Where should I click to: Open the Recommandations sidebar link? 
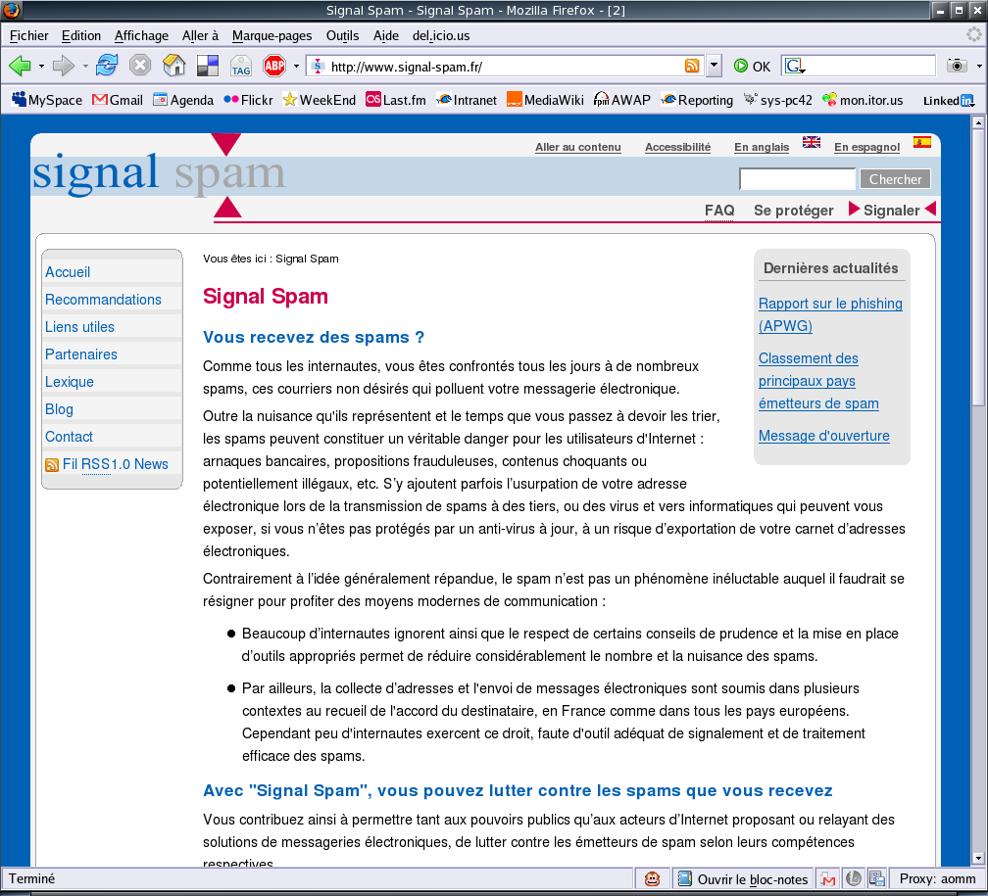(x=103, y=300)
